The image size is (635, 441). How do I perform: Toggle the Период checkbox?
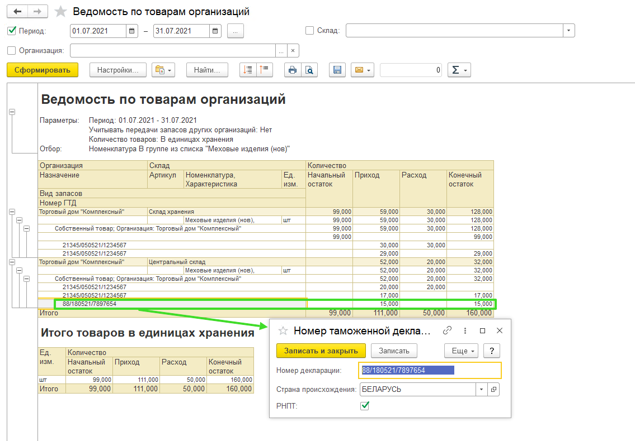(12, 30)
